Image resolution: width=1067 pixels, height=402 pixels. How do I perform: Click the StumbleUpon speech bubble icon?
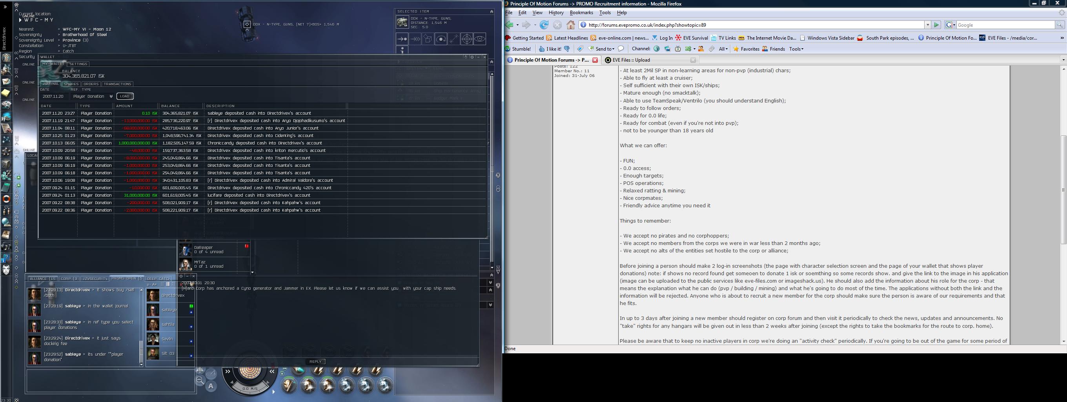[621, 49]
